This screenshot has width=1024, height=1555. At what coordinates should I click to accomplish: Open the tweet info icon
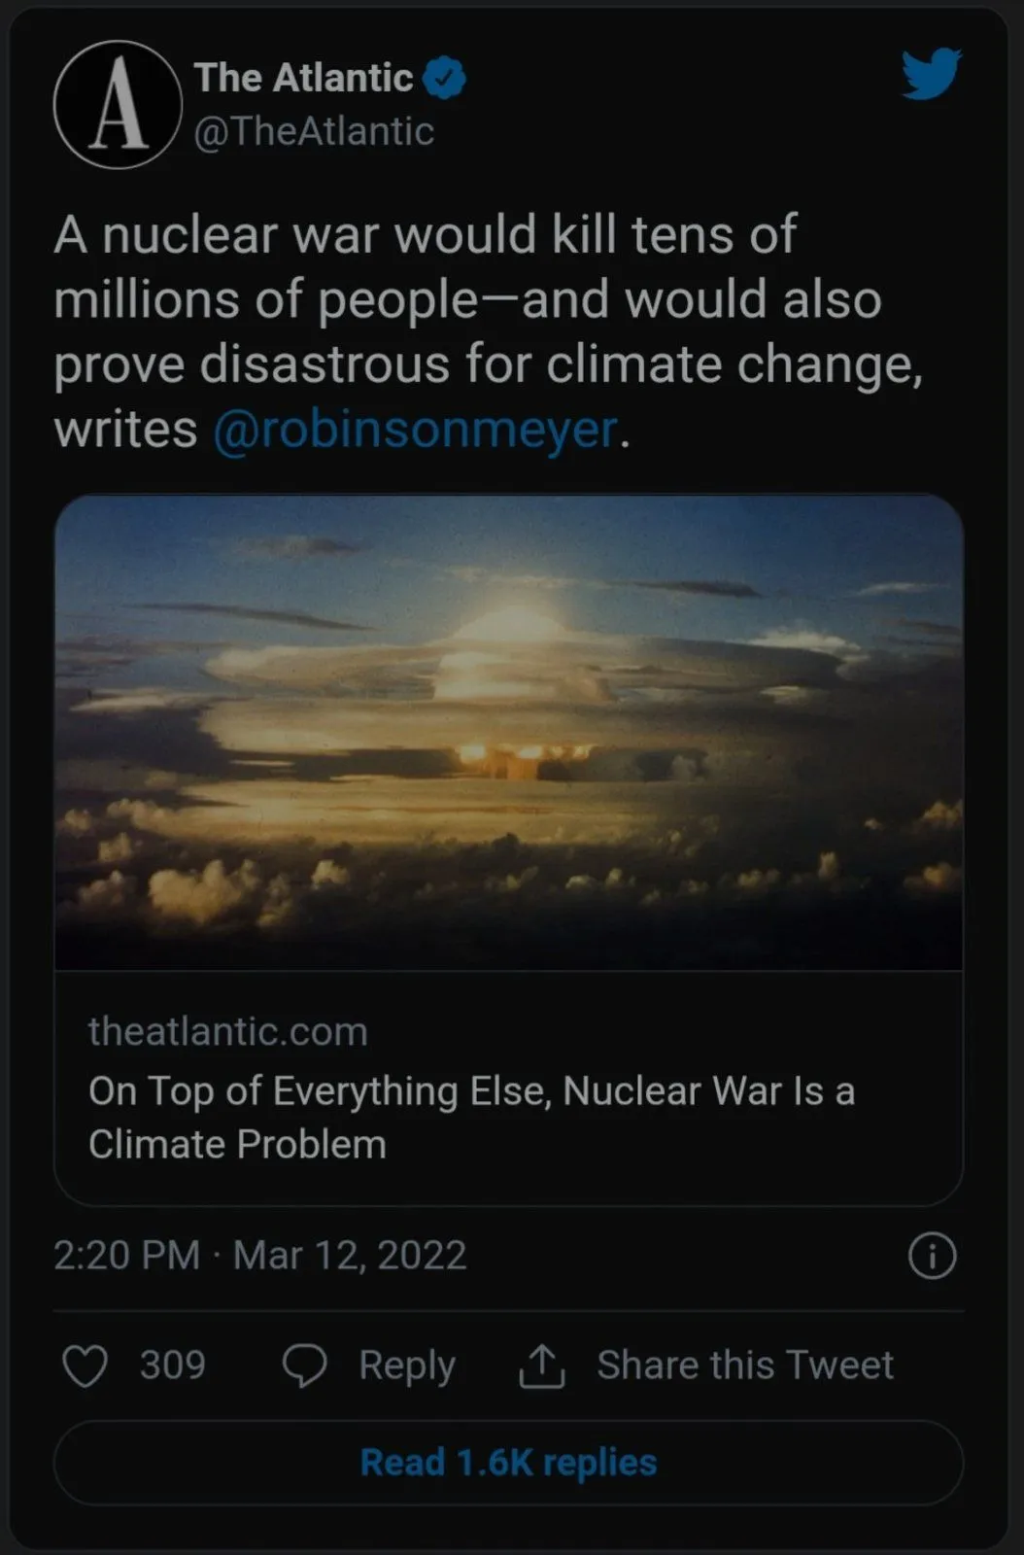coord(932,1256)
